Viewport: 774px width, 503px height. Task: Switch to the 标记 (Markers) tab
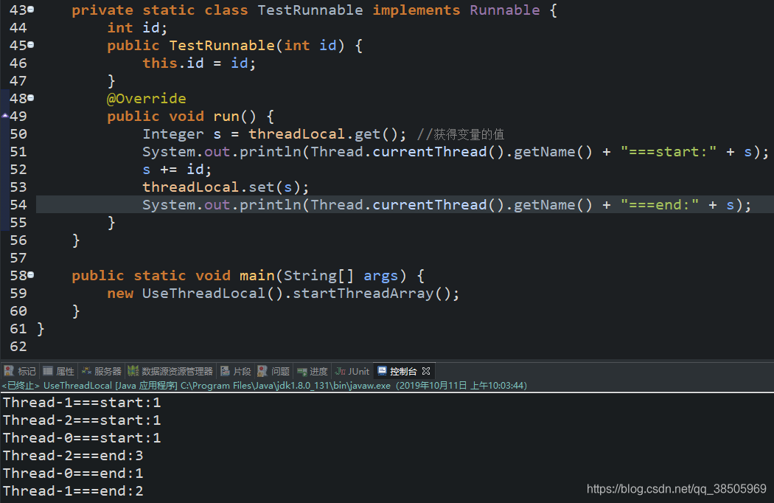(20, 371)
